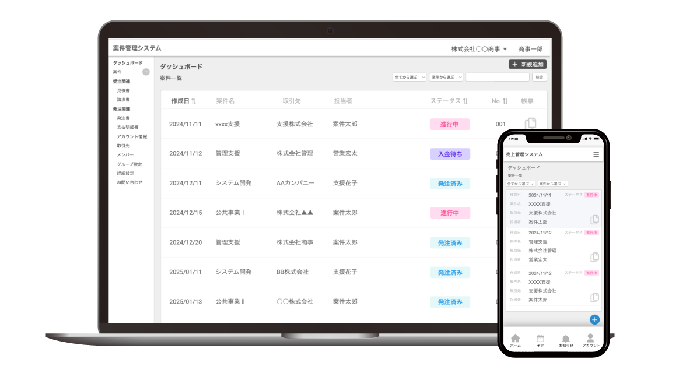Select the アカウント account icon on phone
This screenshot has height=366, width=700.
tap(590, 339)
